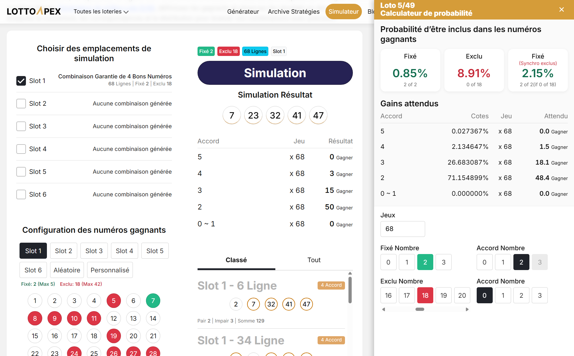The image size is (574, 356).
Task: Enable the Slot 2 checkbox
Action: point(21,103)
